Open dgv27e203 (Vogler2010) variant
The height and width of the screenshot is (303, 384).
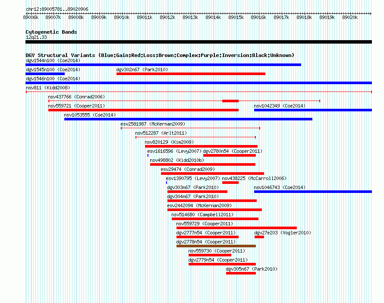tap(283, 233)
